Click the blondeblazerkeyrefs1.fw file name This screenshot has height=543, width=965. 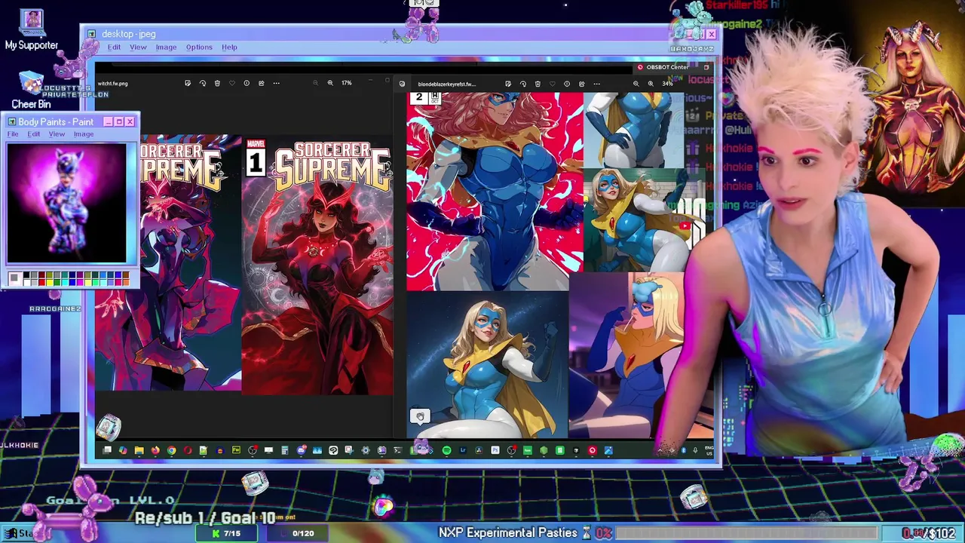447,84
